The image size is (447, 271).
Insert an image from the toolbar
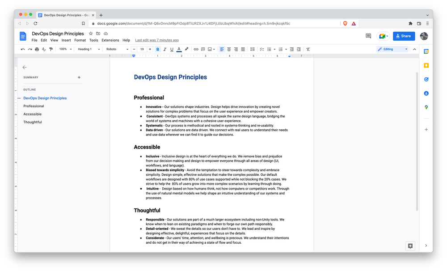[x=210, y=49]
